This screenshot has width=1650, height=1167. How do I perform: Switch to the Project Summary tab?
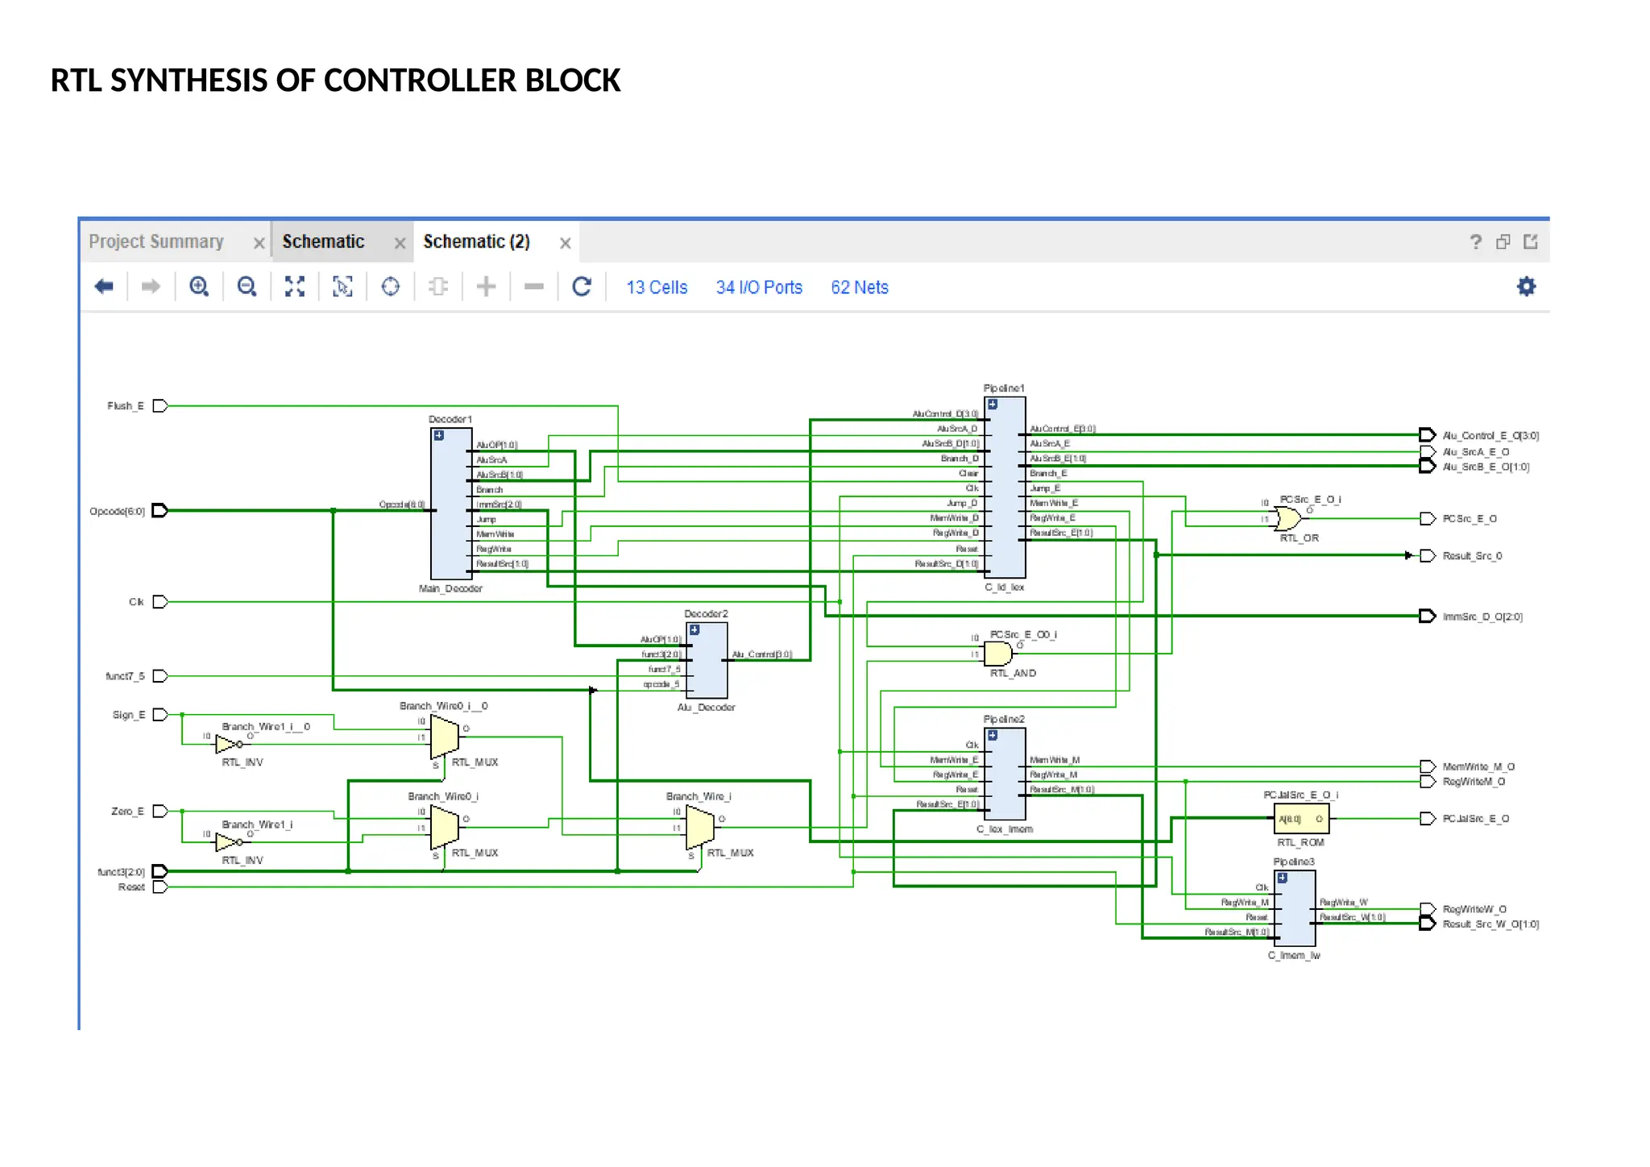coord(156,242)
